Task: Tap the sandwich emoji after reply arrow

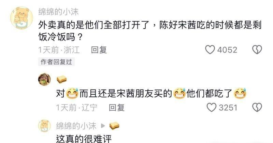Action: point(114,126)
